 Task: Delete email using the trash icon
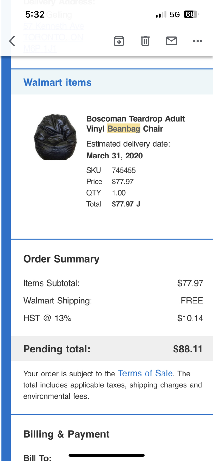pyautogui.click(x=145, y=41)
